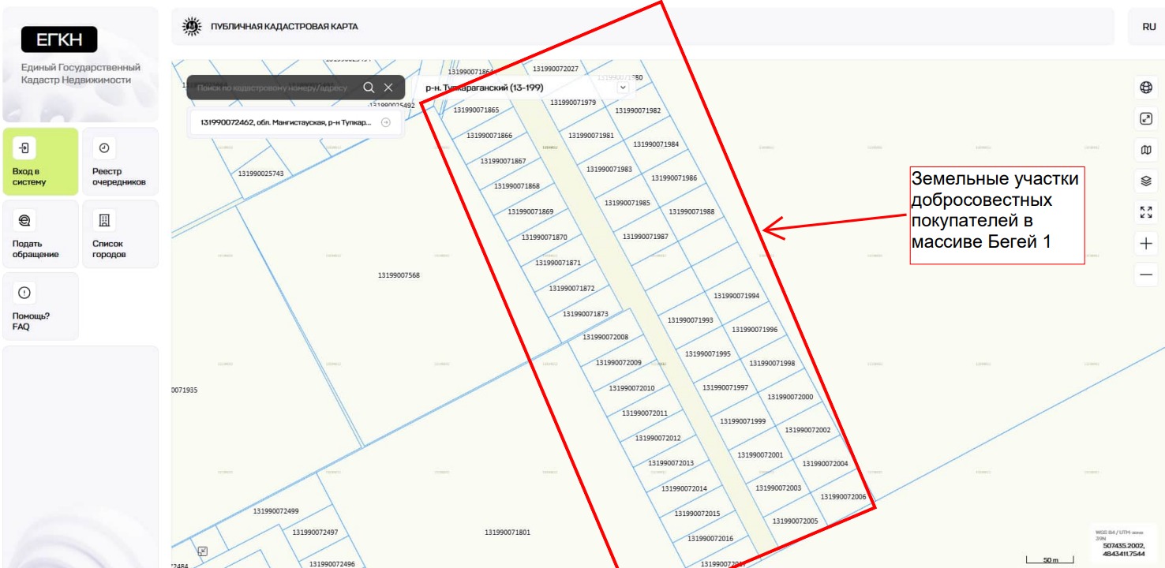The width and height of the screenshot is (1165, 568).
Task: Open the layers panel icon
Action: coord(1146,181)
